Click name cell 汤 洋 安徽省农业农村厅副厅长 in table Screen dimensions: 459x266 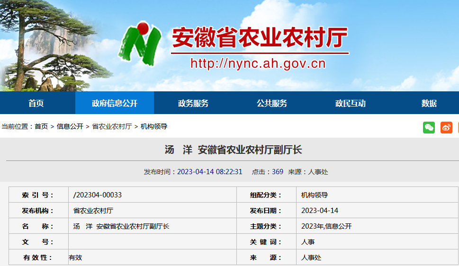(121, 226)
